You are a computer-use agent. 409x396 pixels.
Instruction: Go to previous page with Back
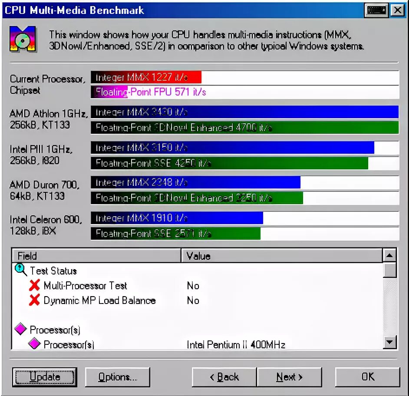click(x=224, y=377)
